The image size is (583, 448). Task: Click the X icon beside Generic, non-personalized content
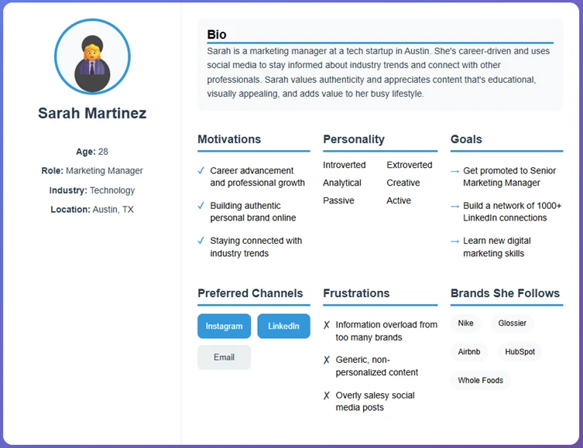pyautogui.click(x=327, y=360)
